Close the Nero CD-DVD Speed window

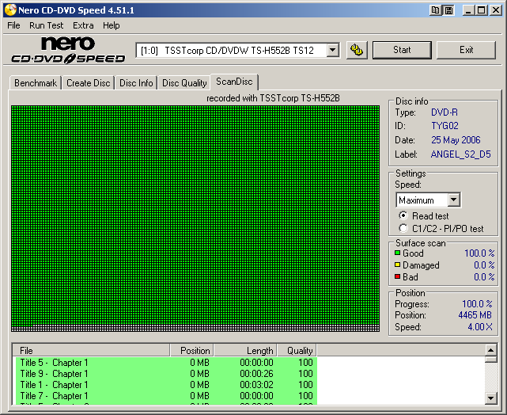click(495, 10)
